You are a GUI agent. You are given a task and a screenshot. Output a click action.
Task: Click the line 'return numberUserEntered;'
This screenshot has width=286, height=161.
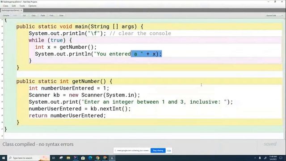point(67,115)
